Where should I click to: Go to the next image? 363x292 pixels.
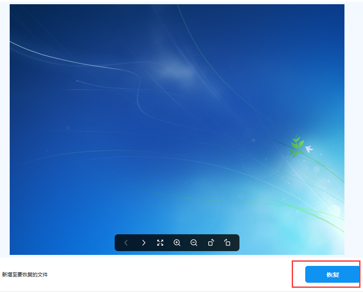click(143, 243)
